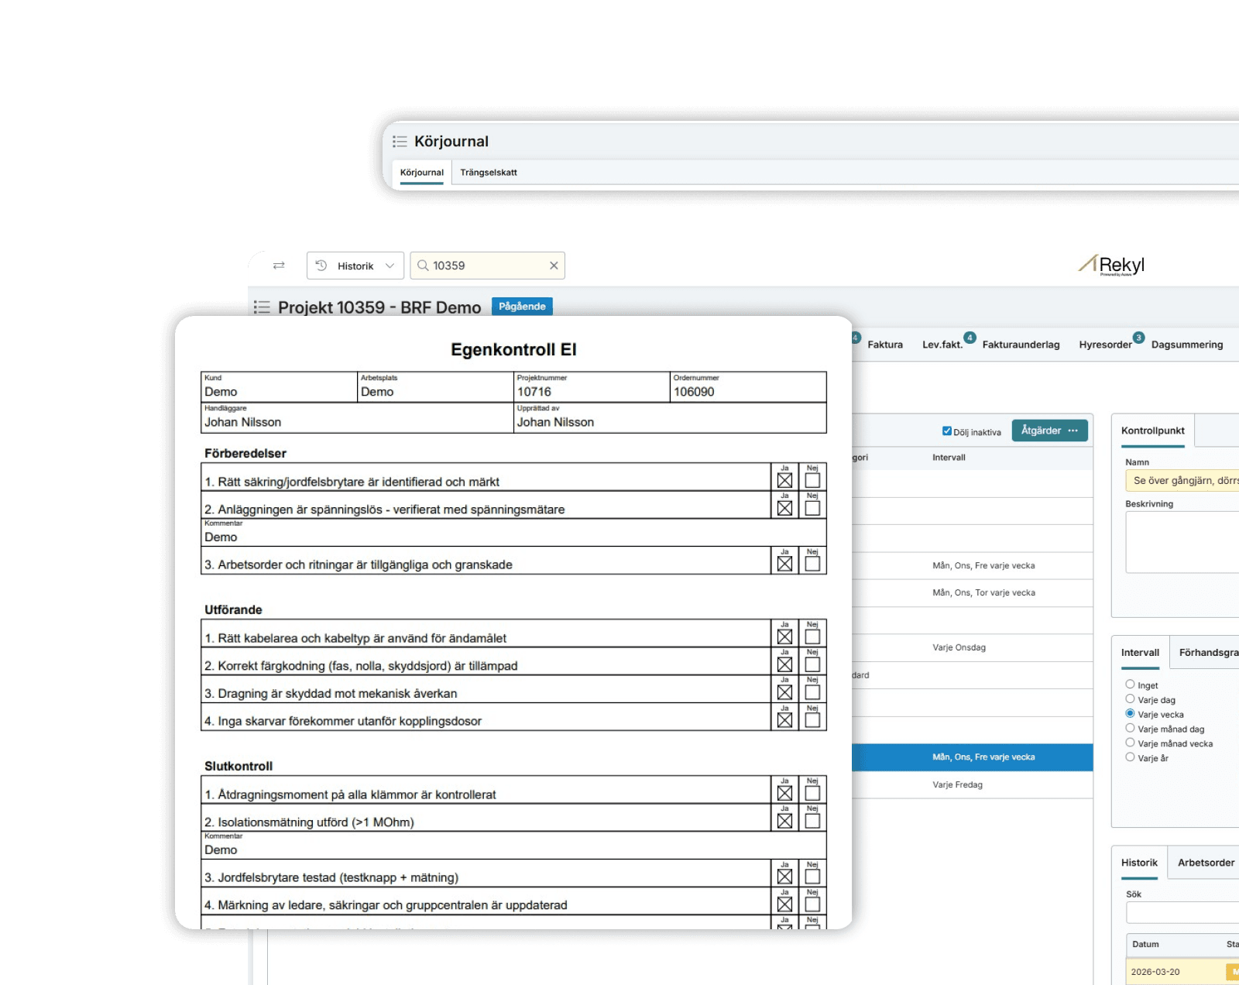This screenshot has width=1239, height=985.
Task: Open the Åtgärder actions menu
Action: (x=1049, y=431)
